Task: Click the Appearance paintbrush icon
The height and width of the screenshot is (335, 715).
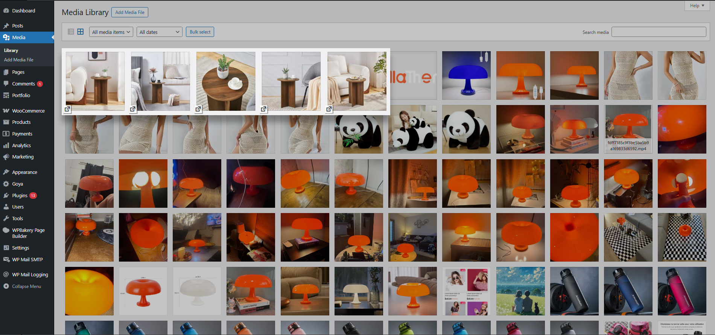Action: (x=6, y=172)
